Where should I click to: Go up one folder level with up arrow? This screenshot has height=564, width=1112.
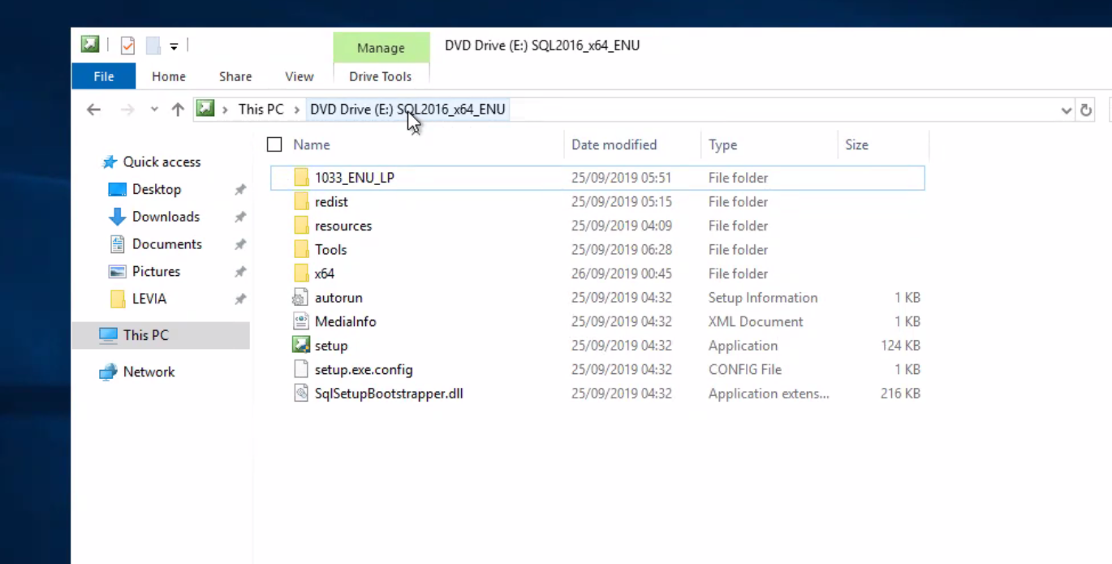177,109
